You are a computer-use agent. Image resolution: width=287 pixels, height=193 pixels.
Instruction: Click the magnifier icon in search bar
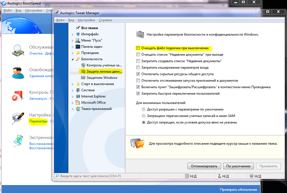pos(57,176)
